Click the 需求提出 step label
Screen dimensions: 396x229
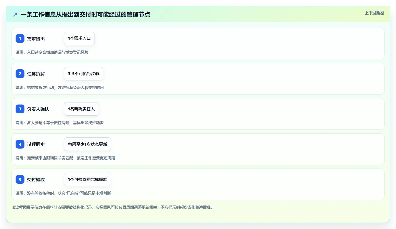click(36, 38)
